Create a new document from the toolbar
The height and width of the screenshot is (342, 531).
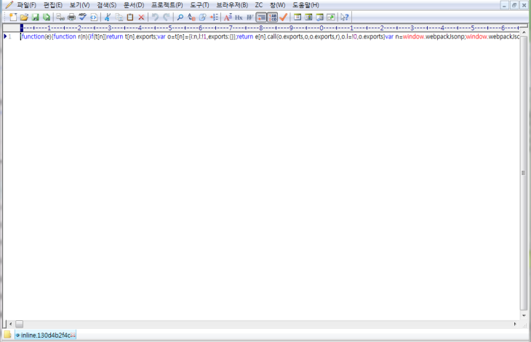click(13, 17)
